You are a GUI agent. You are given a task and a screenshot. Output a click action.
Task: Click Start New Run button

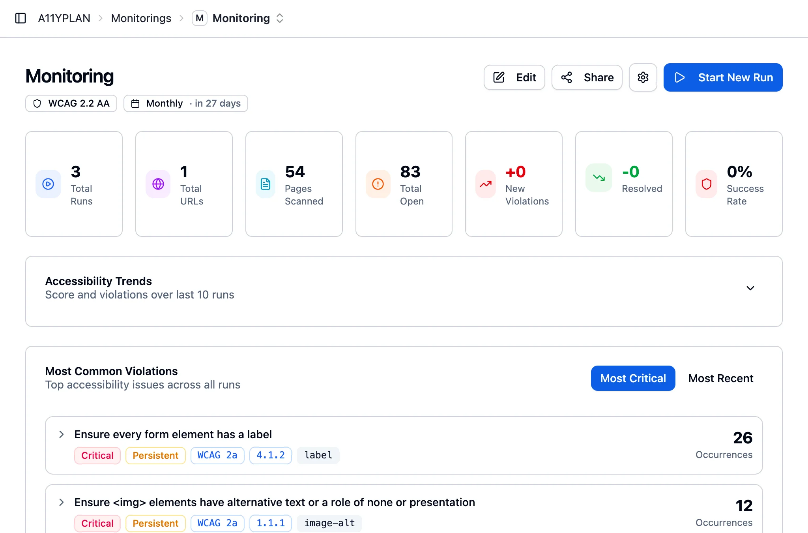pyautogui.click(x=723, y=77)
